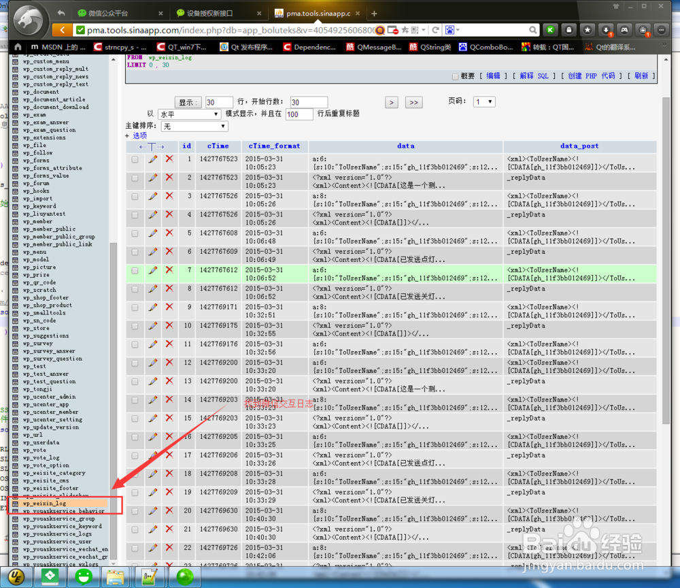
Task: Click the green K extension icon
Action: 550,30
